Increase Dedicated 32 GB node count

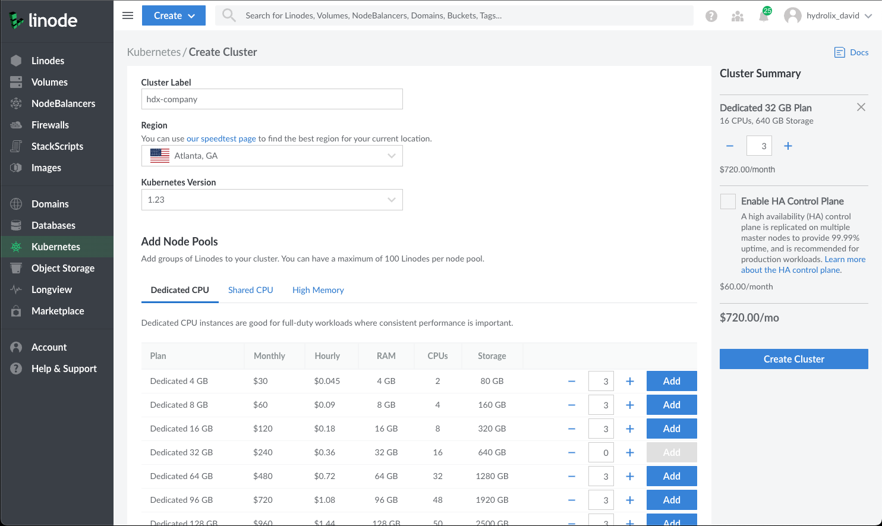coord(630,453)
